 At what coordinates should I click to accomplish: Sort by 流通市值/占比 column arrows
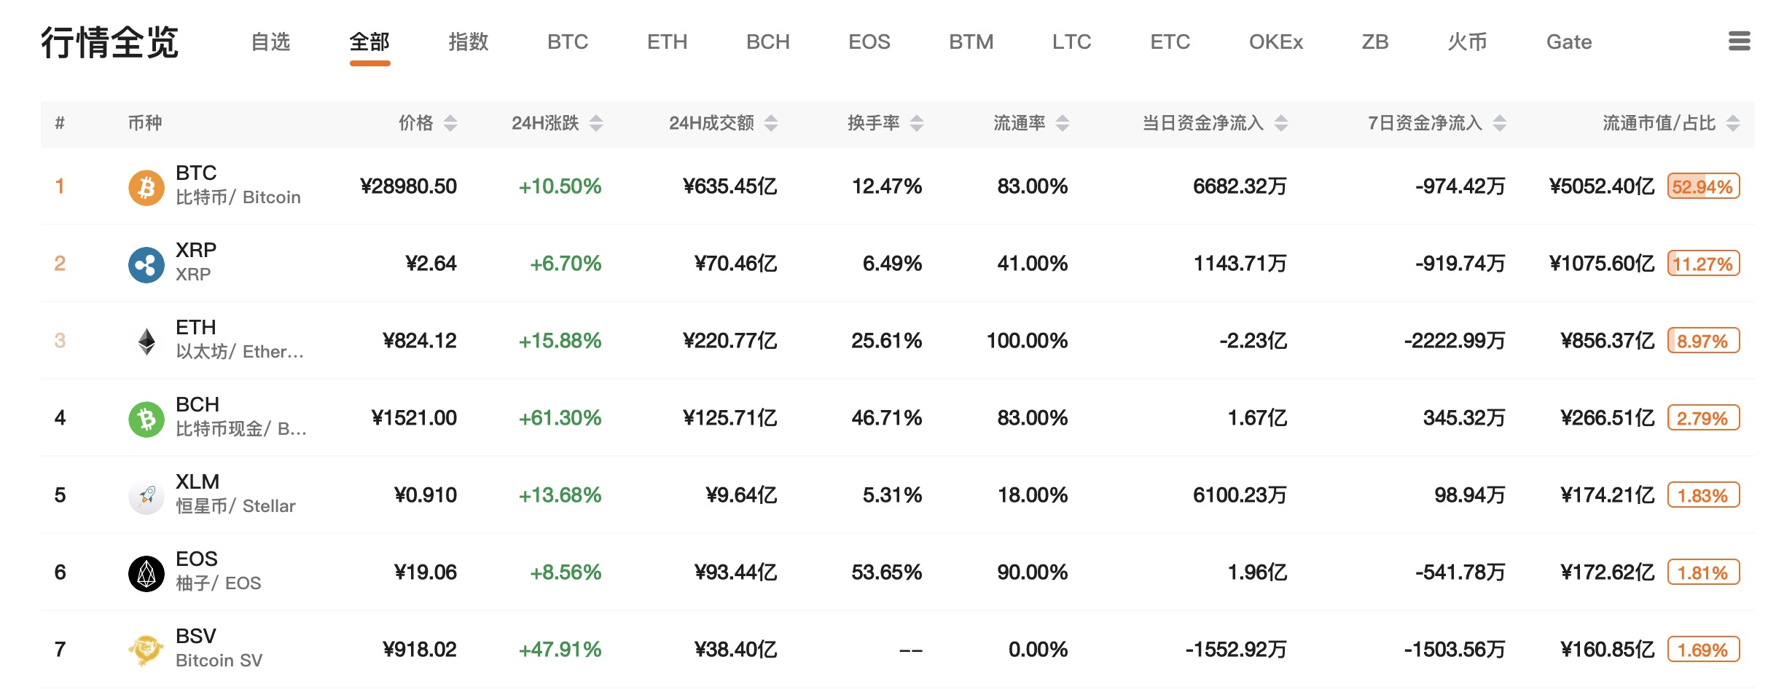click(x=1733, y=123)
